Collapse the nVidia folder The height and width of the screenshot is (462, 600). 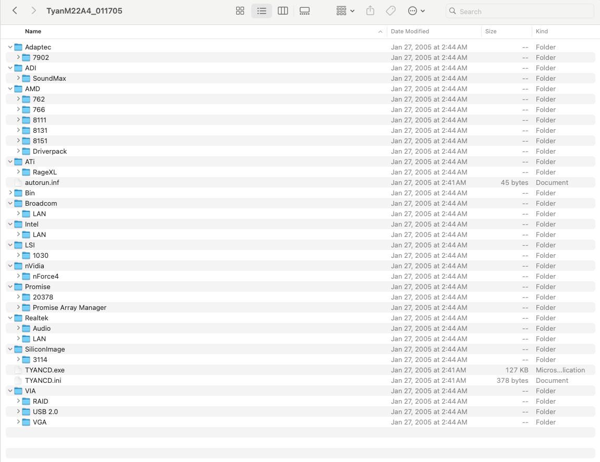(x=10, y=266)
